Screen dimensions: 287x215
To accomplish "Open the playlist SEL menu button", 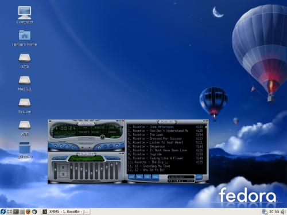I will 147,177.
